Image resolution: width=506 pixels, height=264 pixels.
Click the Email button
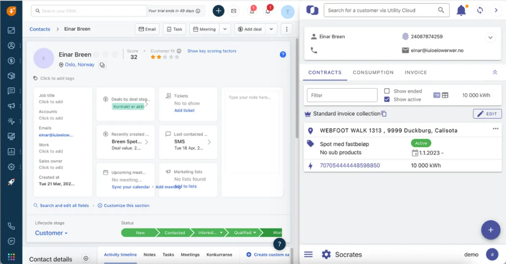[147, 29]
